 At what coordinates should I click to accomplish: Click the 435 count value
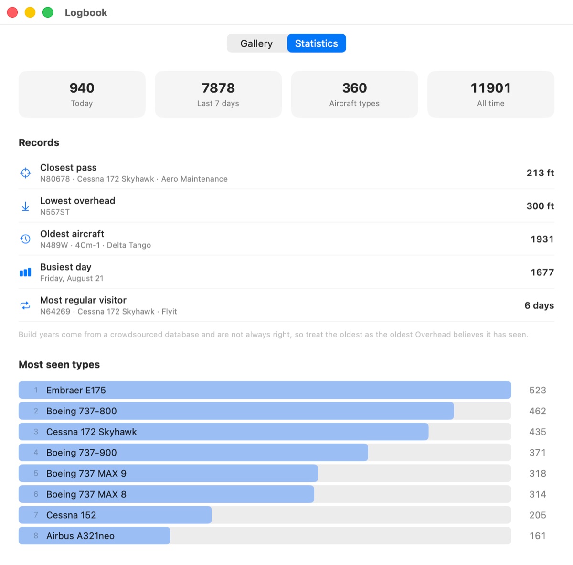click(x=538, y=432)
